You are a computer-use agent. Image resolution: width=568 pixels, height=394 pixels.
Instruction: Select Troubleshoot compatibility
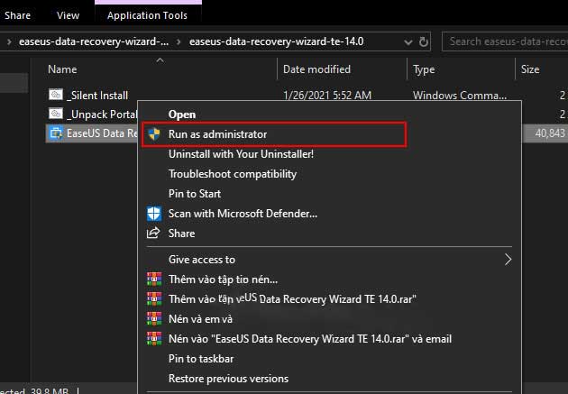tap(233, 174)
